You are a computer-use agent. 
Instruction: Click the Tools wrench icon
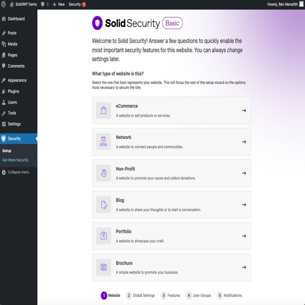tap(4, 113)
